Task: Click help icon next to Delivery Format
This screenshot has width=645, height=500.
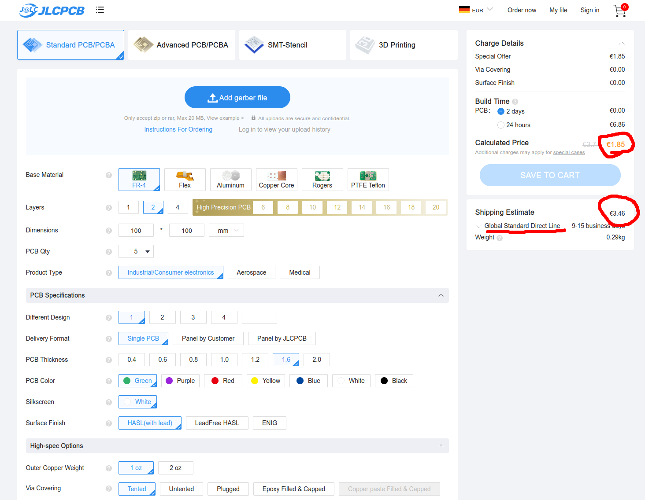Action: 109,339
